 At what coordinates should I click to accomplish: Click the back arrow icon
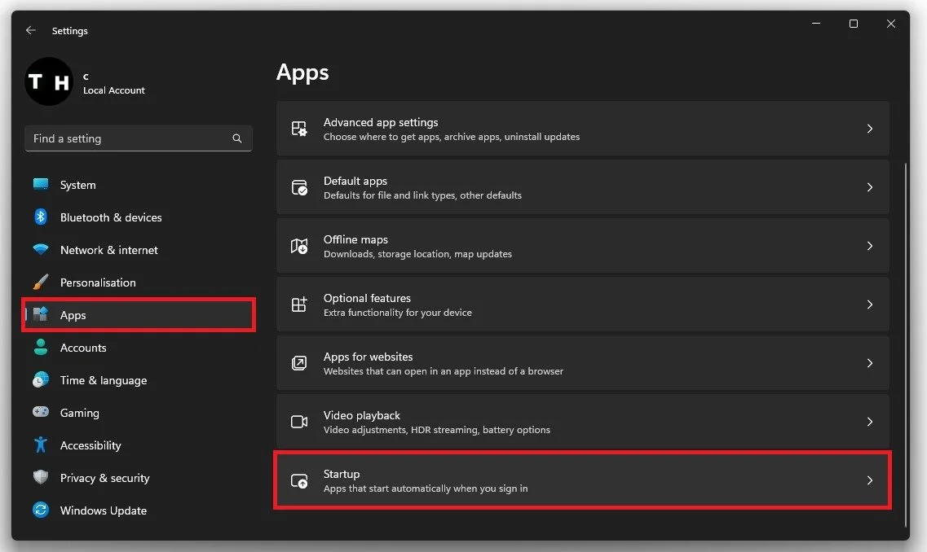pos(31,30)
